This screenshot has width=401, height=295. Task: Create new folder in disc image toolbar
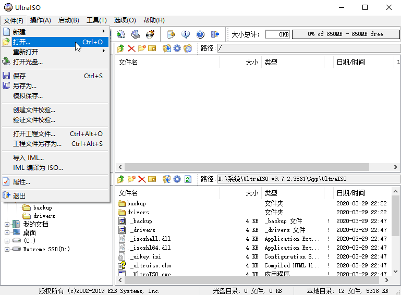point(142,48)
